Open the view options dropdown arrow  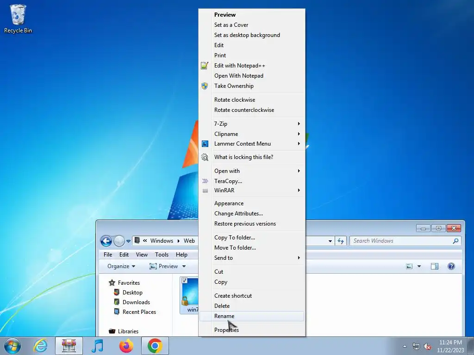click(419, 266)
